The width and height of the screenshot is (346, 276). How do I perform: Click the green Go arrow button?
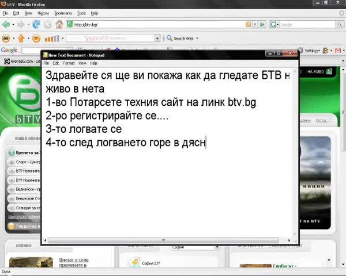tap(262, 24)
